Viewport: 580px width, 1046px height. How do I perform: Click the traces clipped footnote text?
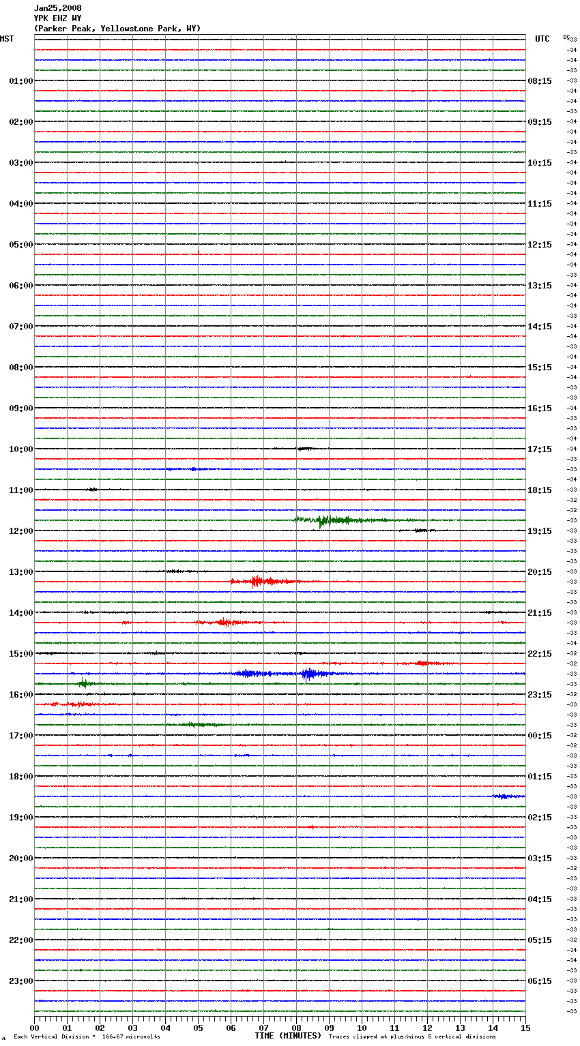click(412, 1036)
